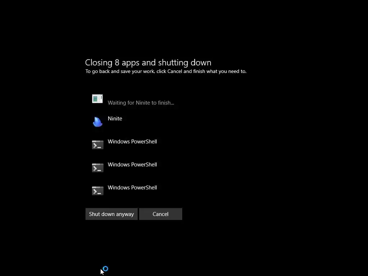368x276 pixels.
Task: Select the Ninite droplet icon
Action: [97, 122]
